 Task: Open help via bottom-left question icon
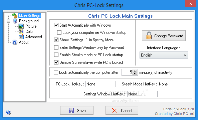click(8, 112)
